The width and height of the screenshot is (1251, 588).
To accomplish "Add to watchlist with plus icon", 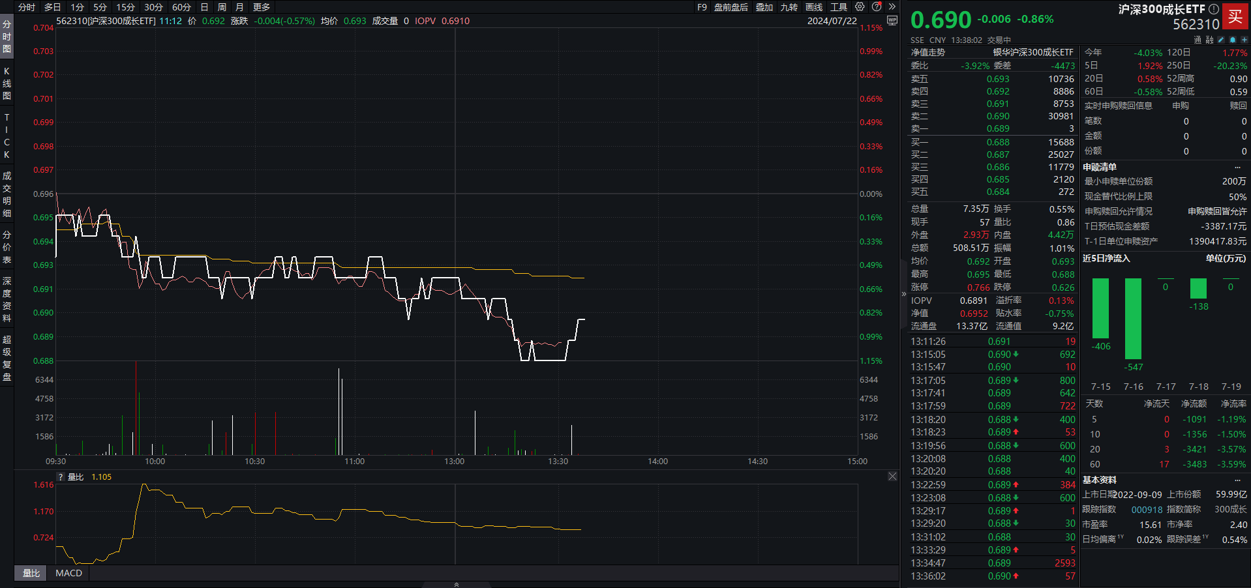I will pyautogui.click(x=1244, y=40).
